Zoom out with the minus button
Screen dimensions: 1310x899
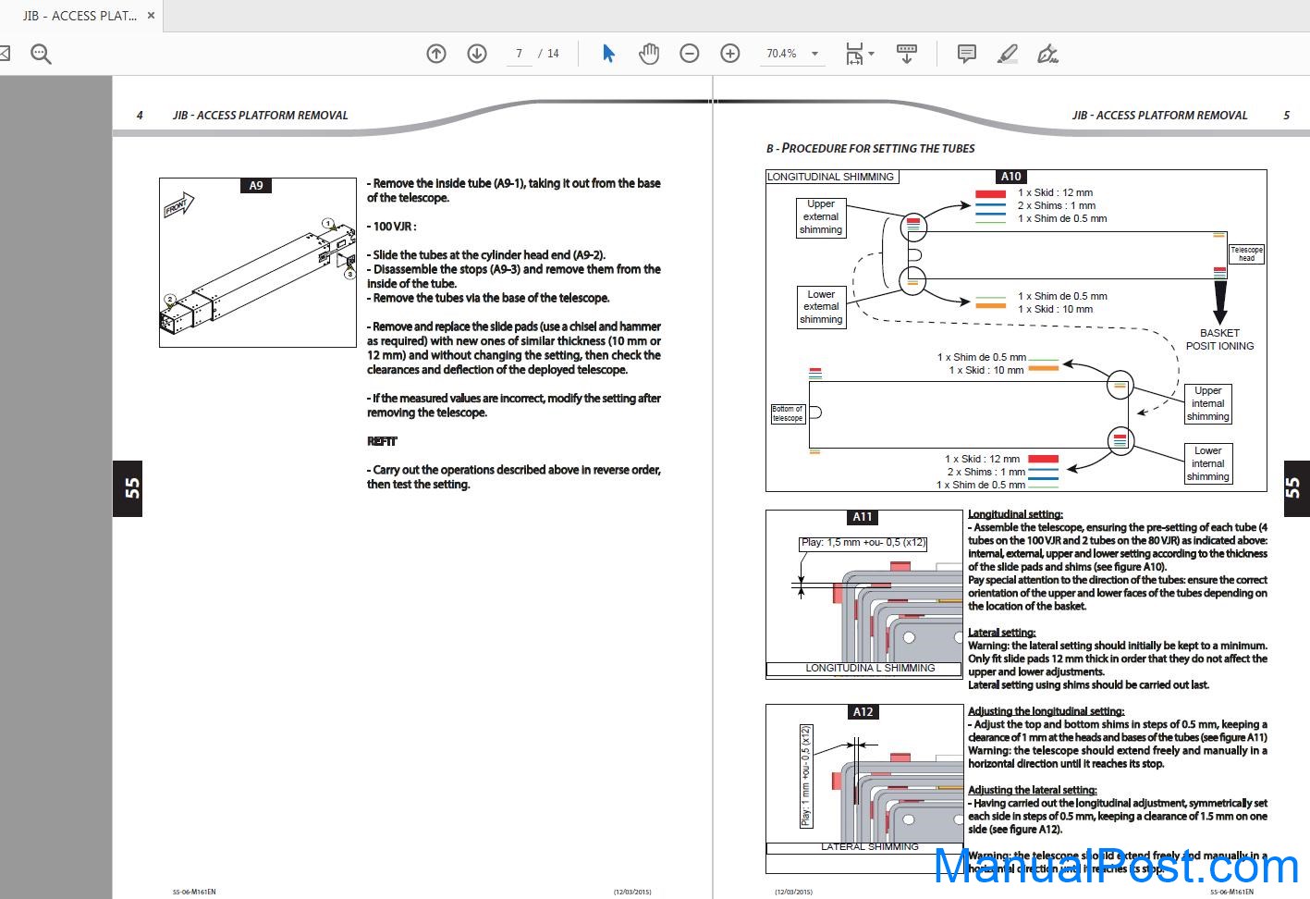[690, 54]
